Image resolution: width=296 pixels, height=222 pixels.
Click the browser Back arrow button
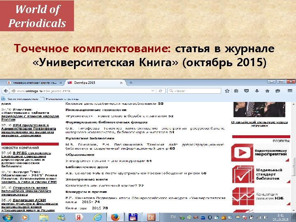click(6, 91)
